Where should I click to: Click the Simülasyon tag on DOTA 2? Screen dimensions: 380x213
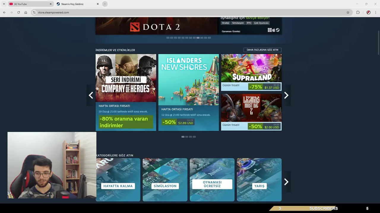[238, 23]
